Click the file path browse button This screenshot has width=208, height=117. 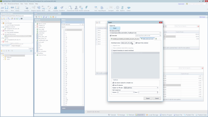pyautogui.click(x=160, y=33)
